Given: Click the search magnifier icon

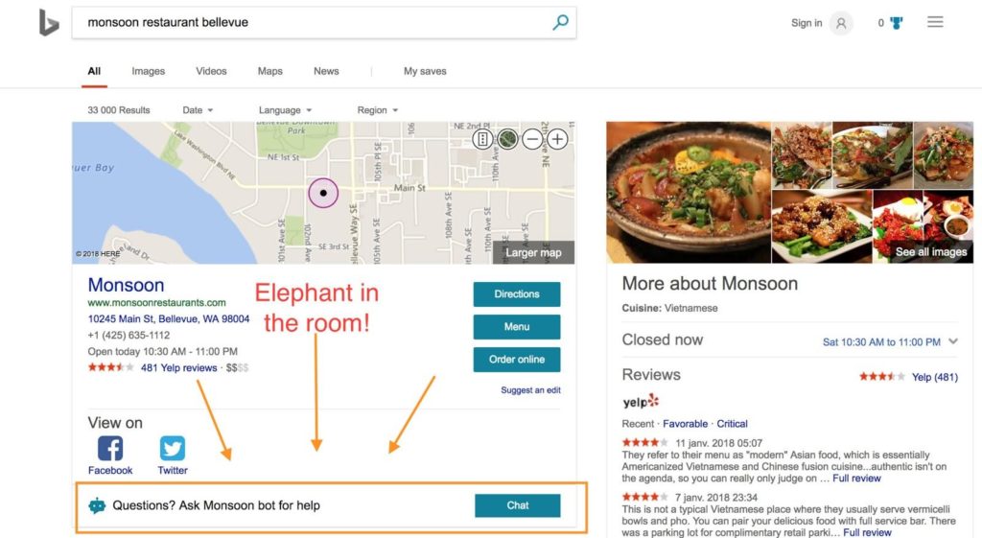Looking at the screenshot, I should click(x=560, y=23).
